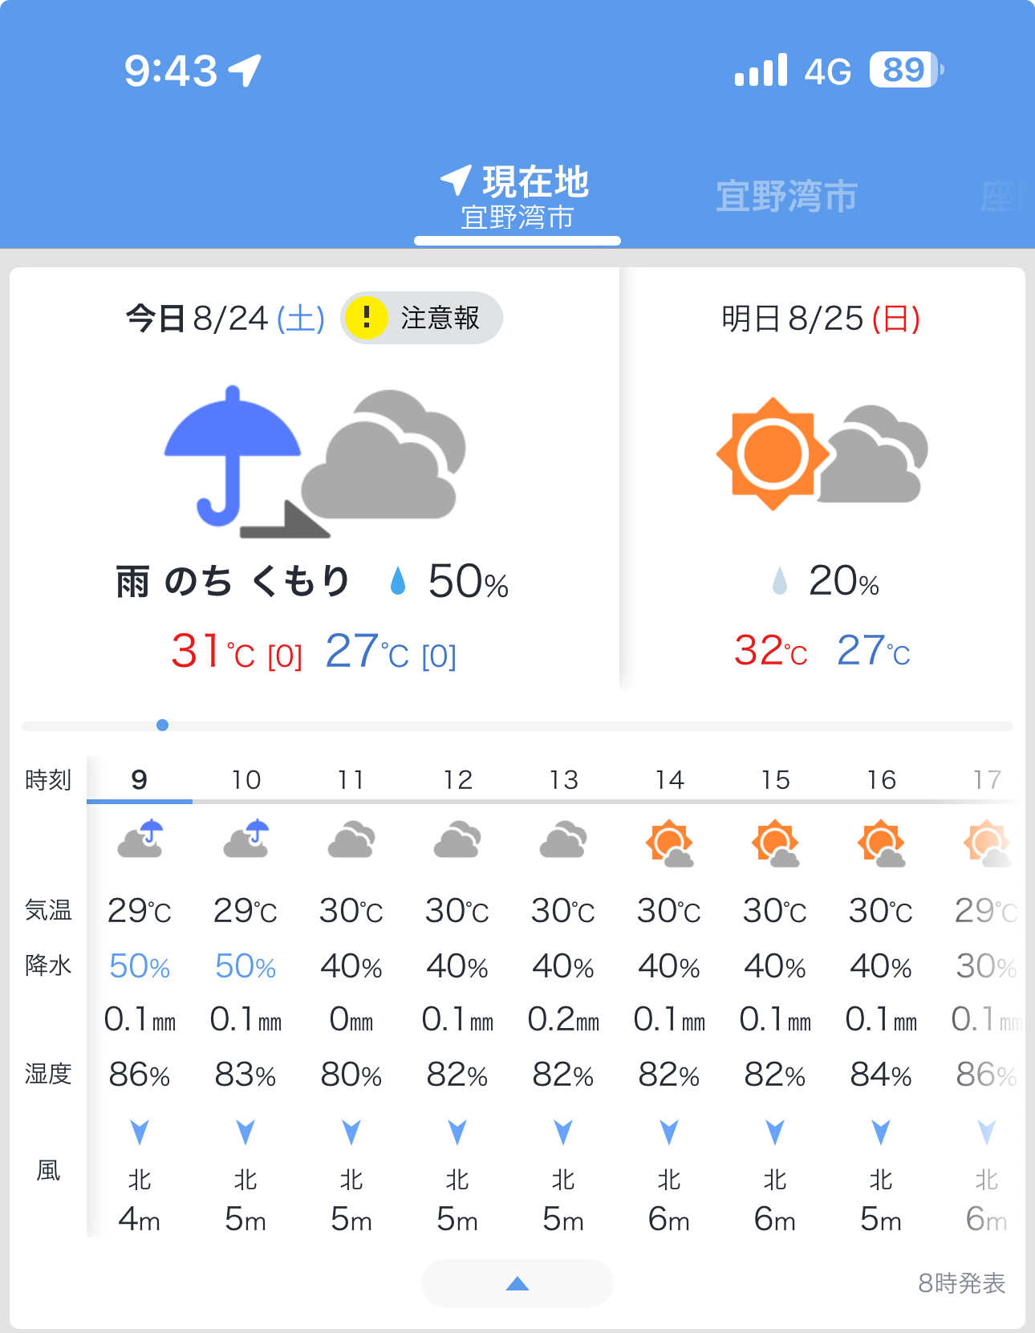Screen dimensions: 1035x1333
Task: Select the 現在地 current location tab
Action: pyautogui.click(x=517, y=197)
